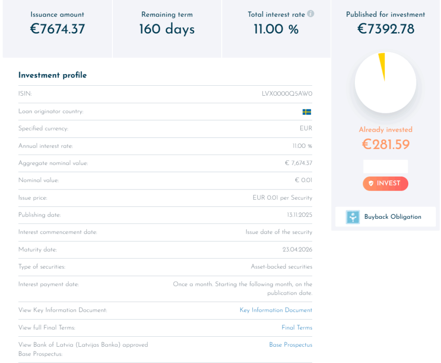
Task: Open the Final Terms link
Action: point(297,328)
